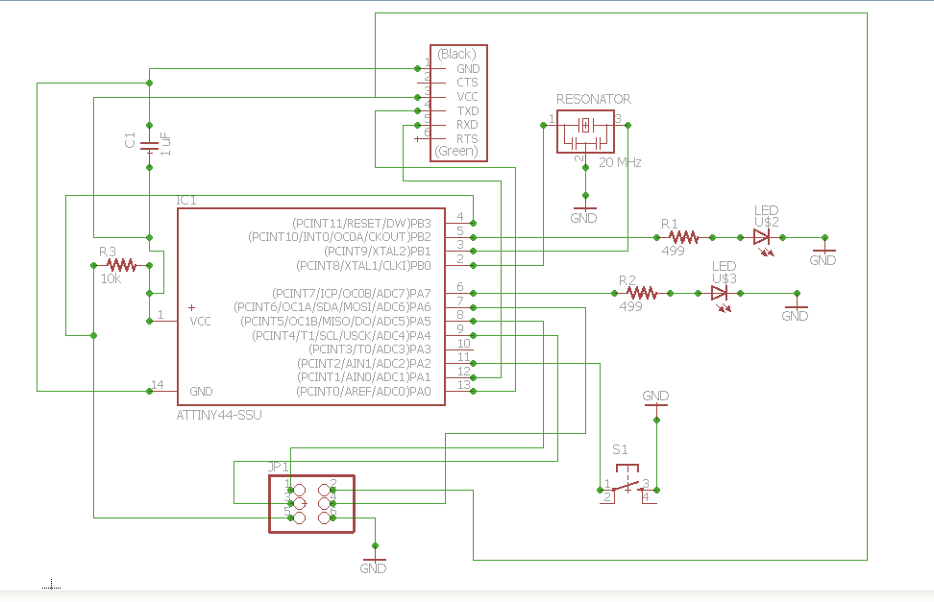Select the RESONATOR component symbol
The width and height of the screenshot is (934, 602).
tap(585, 132)
